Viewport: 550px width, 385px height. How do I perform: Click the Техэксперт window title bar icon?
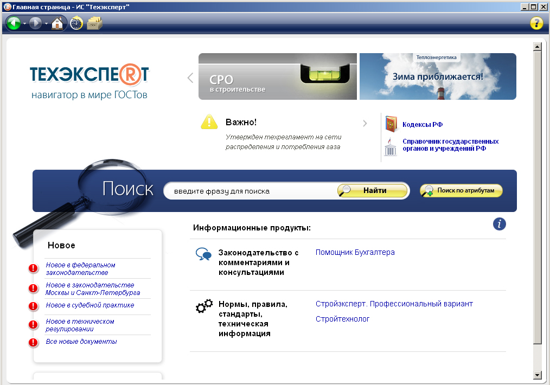(x=7, y=7)
